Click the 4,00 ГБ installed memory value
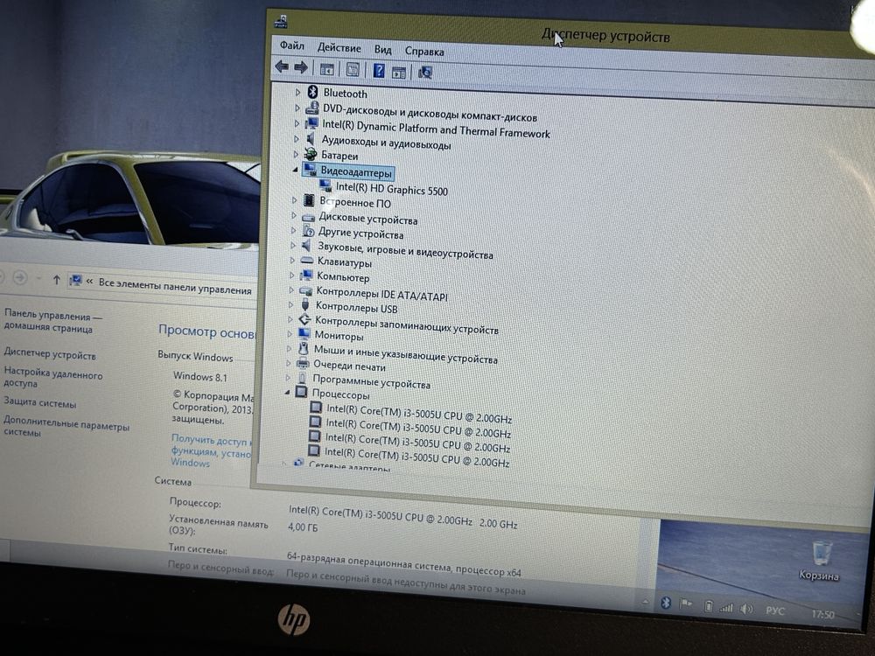This screenshot has width=875, height=656. point(303,527)
